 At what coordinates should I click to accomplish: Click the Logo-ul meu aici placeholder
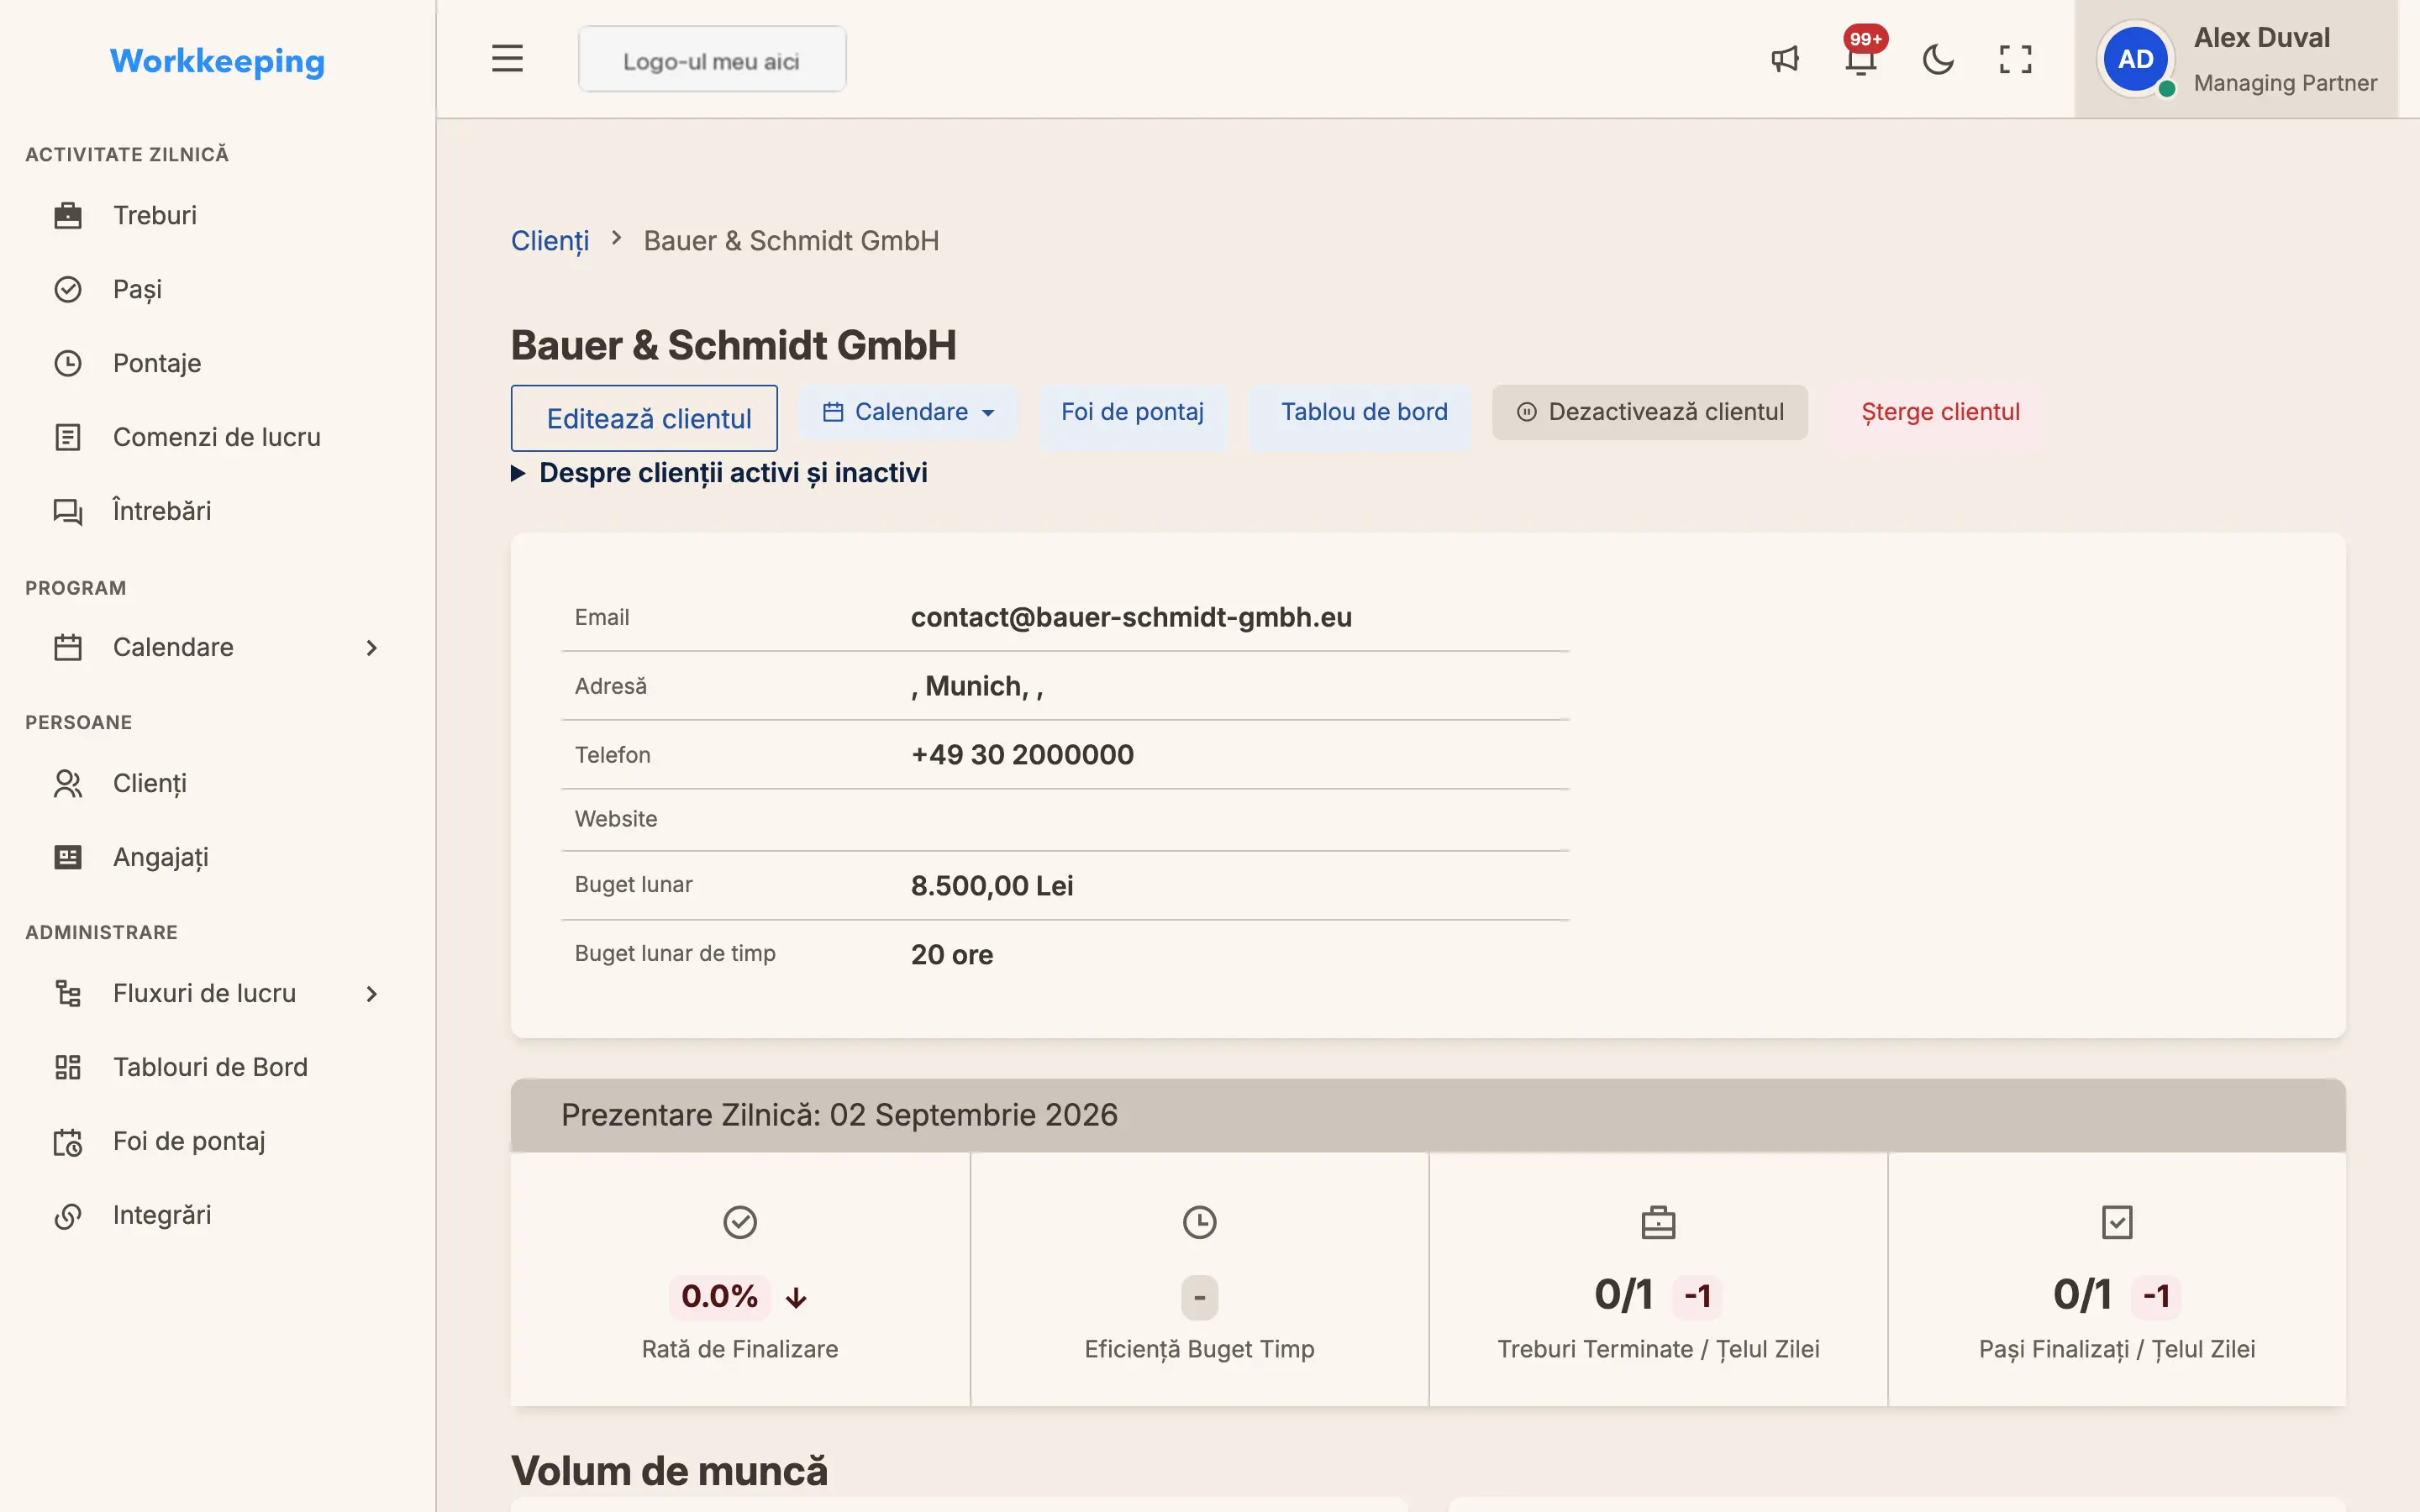(x=712, y=60)
